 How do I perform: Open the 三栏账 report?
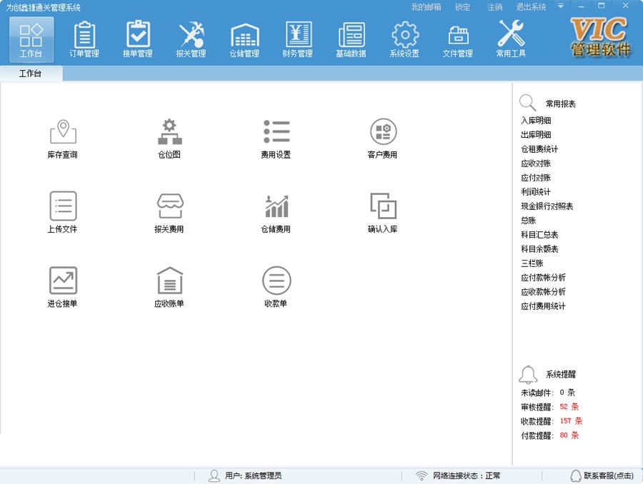point(532,263)
